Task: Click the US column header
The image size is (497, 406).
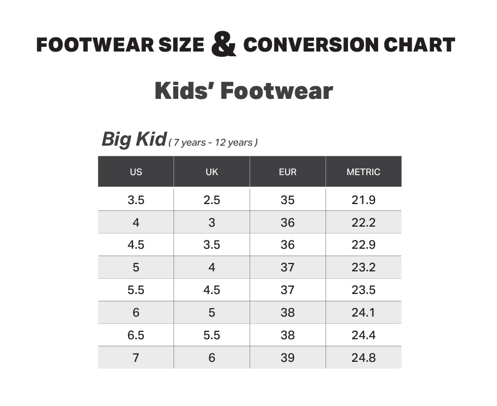Action: [x=136, y=171]
